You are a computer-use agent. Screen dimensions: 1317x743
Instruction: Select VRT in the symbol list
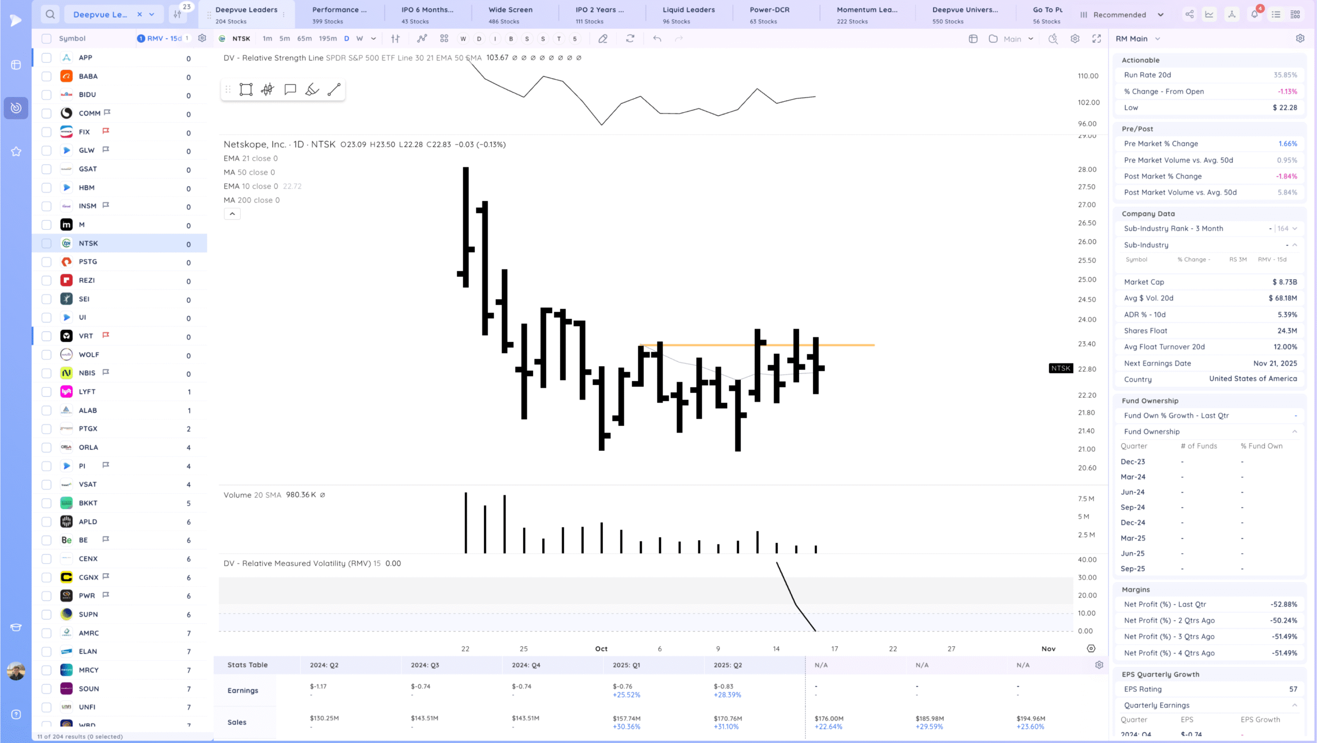coord(86,336)
